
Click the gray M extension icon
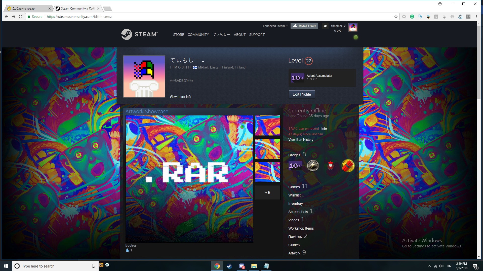(x=404, y=17)
